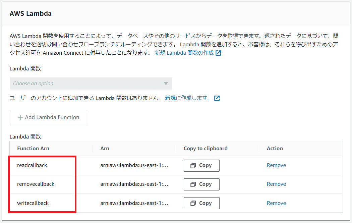
Task: Click external-link icon after 新規に作成します
Action: coord(217,98)
